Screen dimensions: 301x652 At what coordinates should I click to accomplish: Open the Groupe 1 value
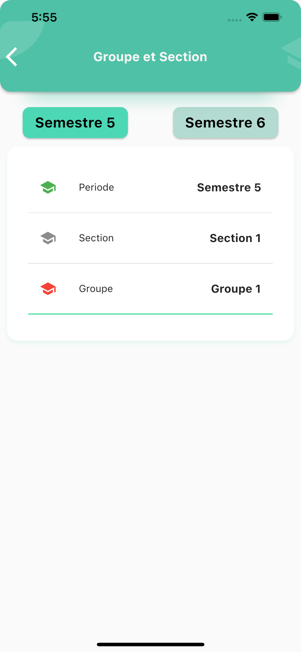point(236,289)
